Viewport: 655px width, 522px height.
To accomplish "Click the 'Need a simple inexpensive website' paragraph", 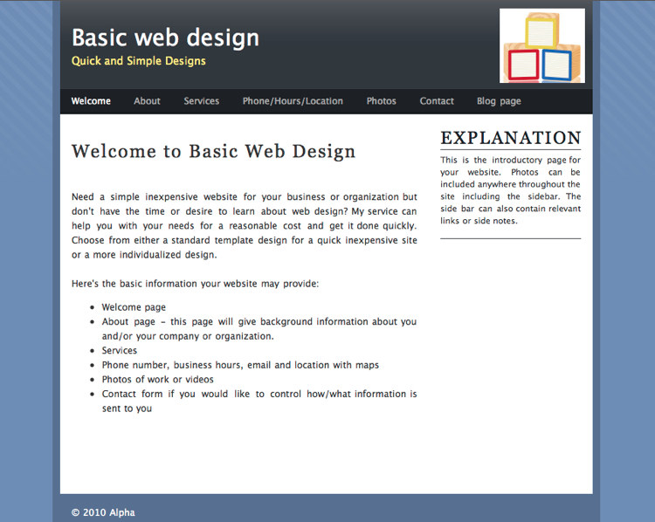I will tap(244, 225).
